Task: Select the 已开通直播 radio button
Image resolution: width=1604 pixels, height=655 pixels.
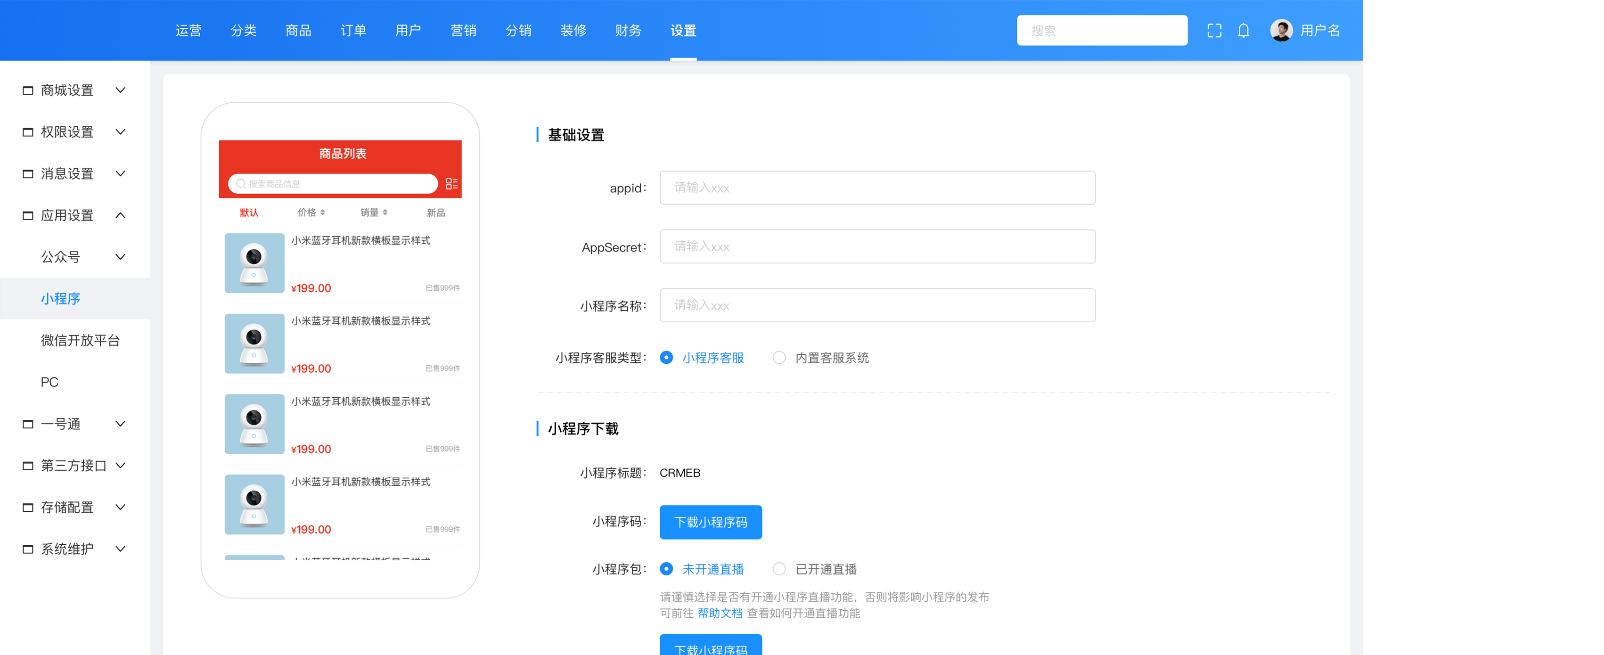Action: (x=779, y=569)
